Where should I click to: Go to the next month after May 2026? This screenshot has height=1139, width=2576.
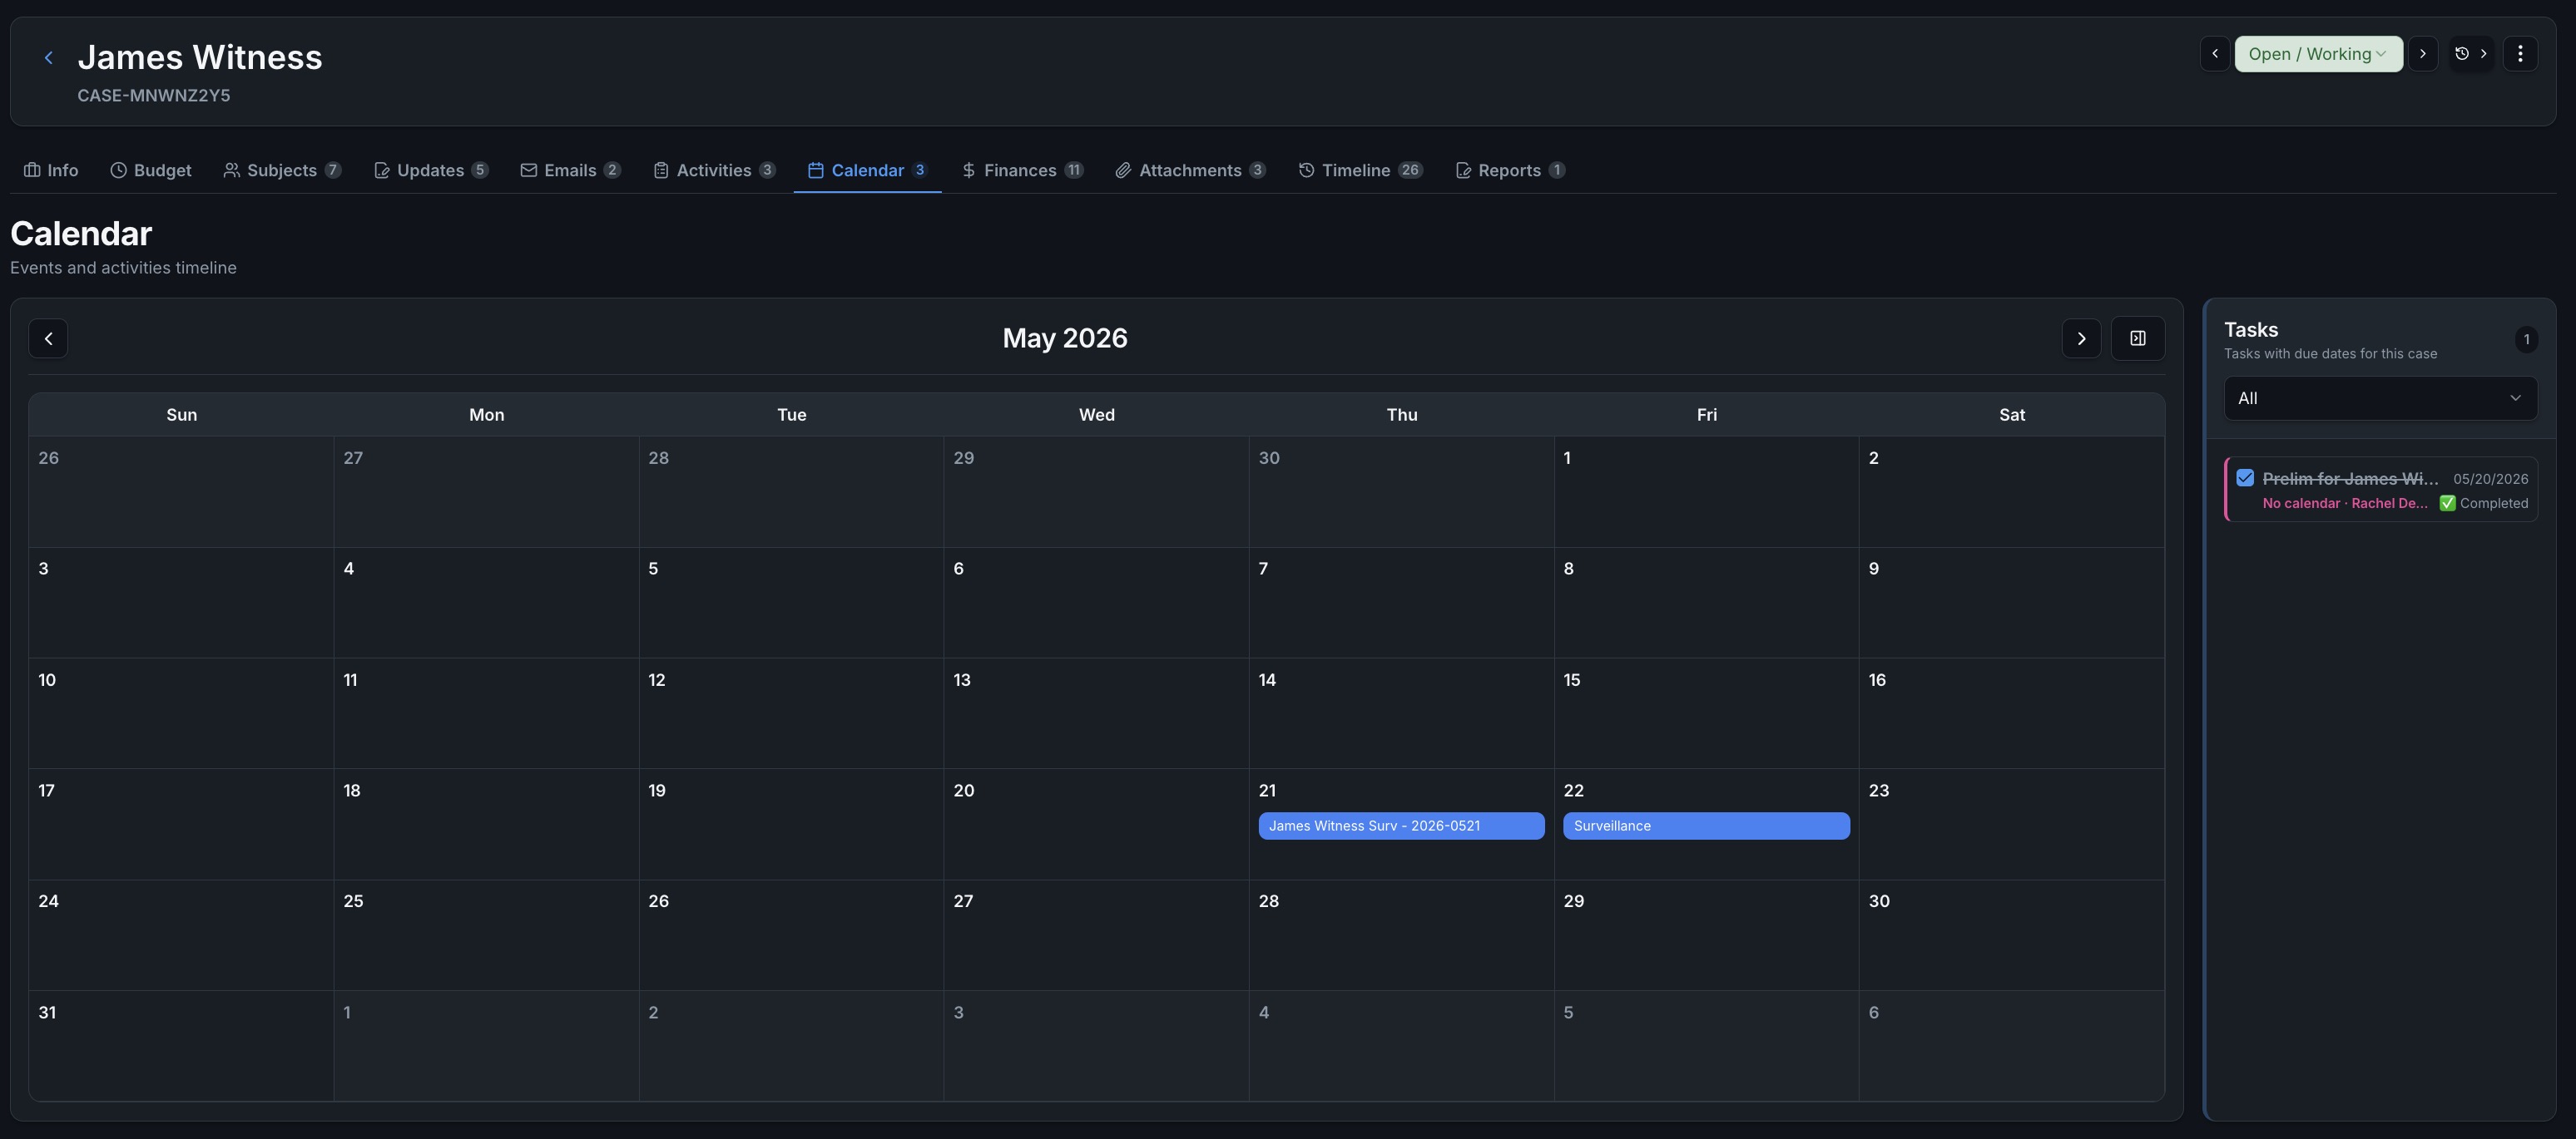2081,338
